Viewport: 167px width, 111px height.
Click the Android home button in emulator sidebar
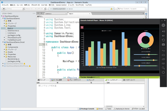click(163, 55)
